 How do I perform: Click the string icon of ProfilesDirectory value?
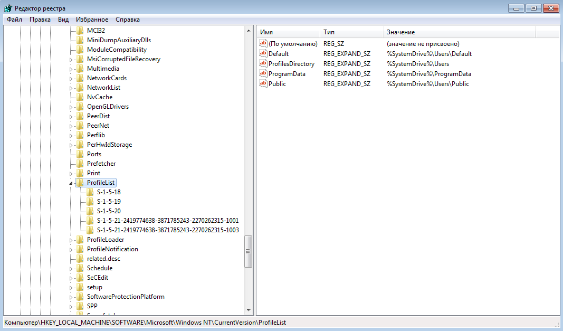263,63
